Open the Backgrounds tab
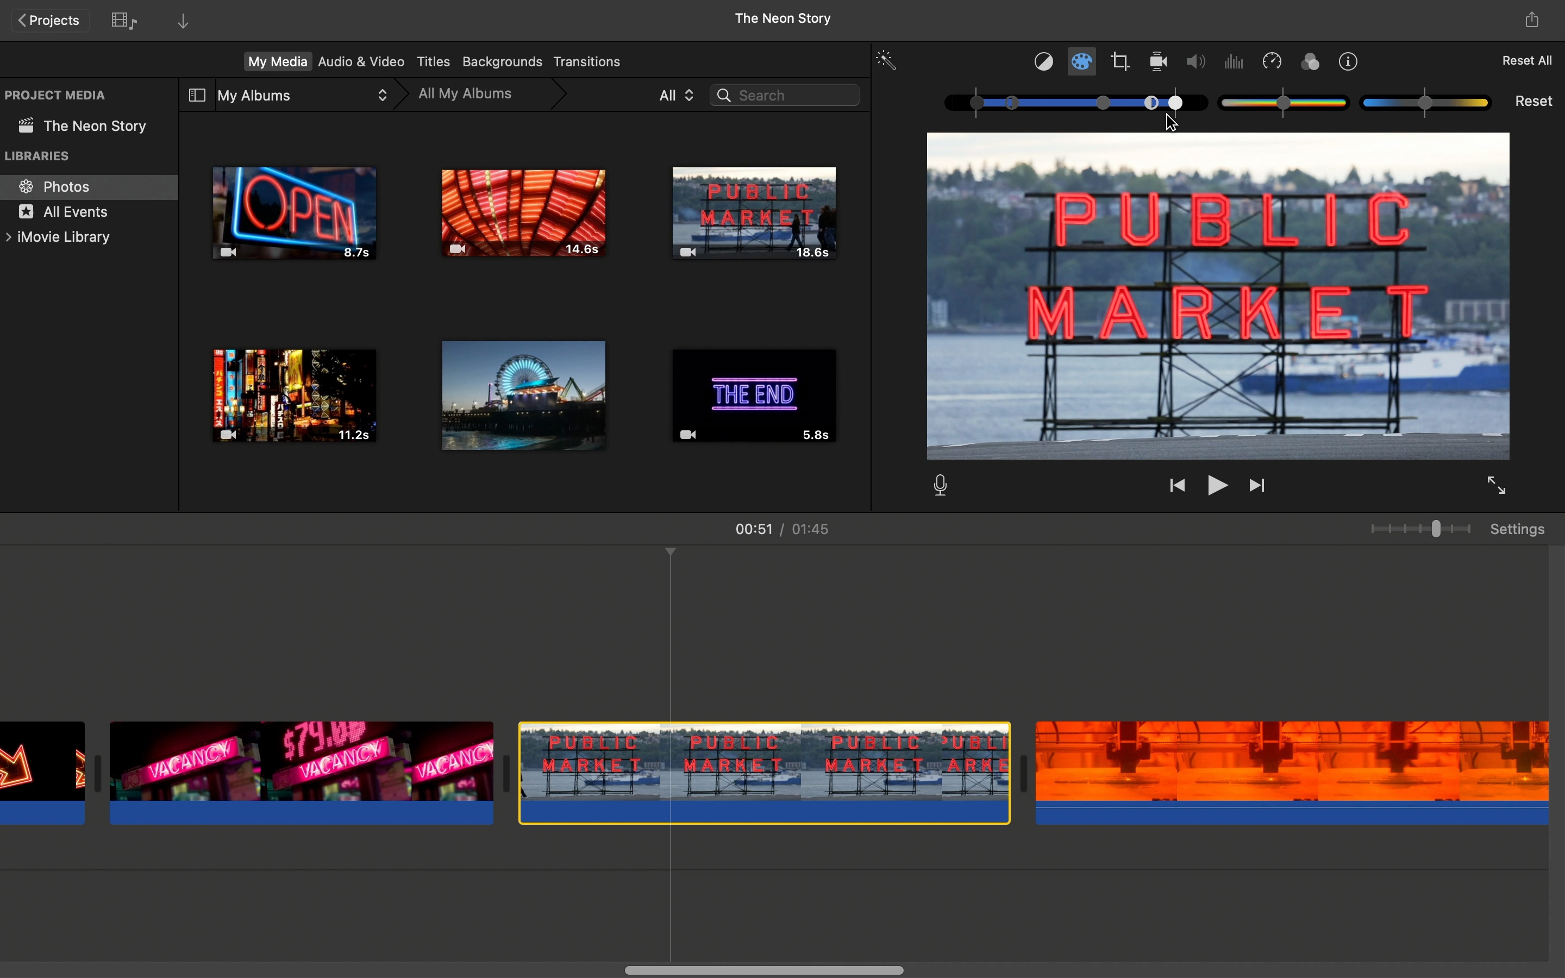 pyautogui.click(x=502, y=62)
